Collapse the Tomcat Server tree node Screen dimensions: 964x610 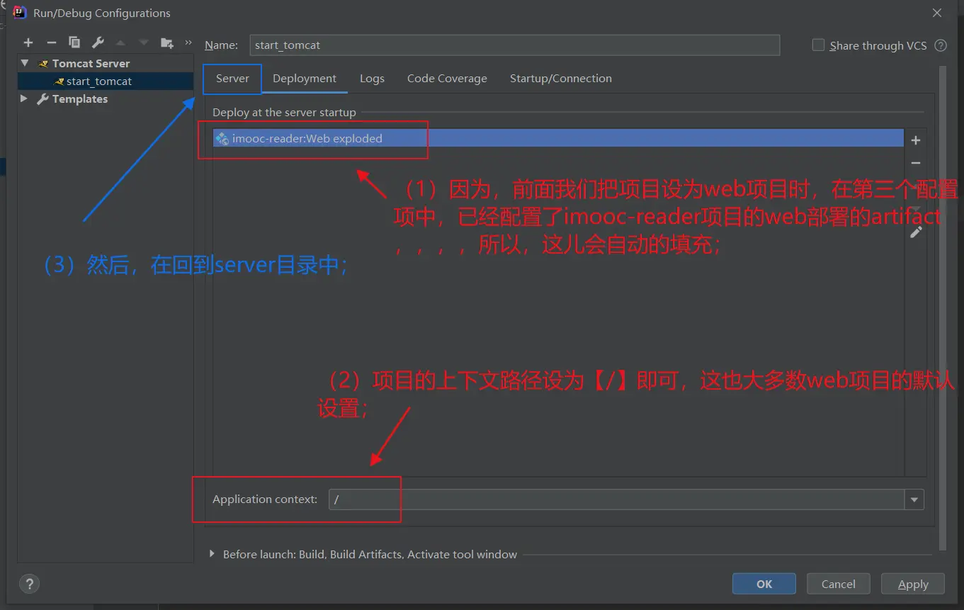click(25, 63)
